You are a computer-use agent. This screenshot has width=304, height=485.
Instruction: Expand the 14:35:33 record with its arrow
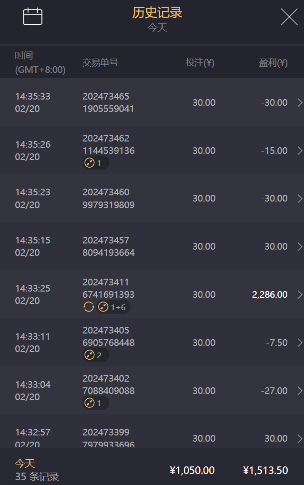(299, 102)
